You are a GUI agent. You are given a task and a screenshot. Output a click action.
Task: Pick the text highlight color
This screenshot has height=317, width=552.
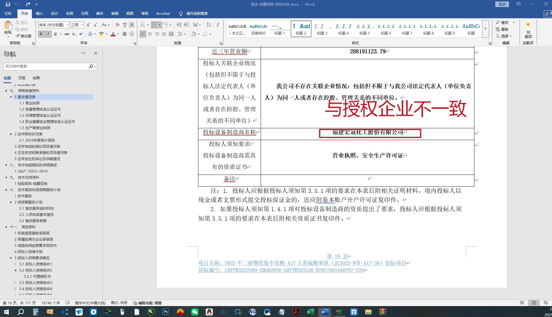(102, 34)
